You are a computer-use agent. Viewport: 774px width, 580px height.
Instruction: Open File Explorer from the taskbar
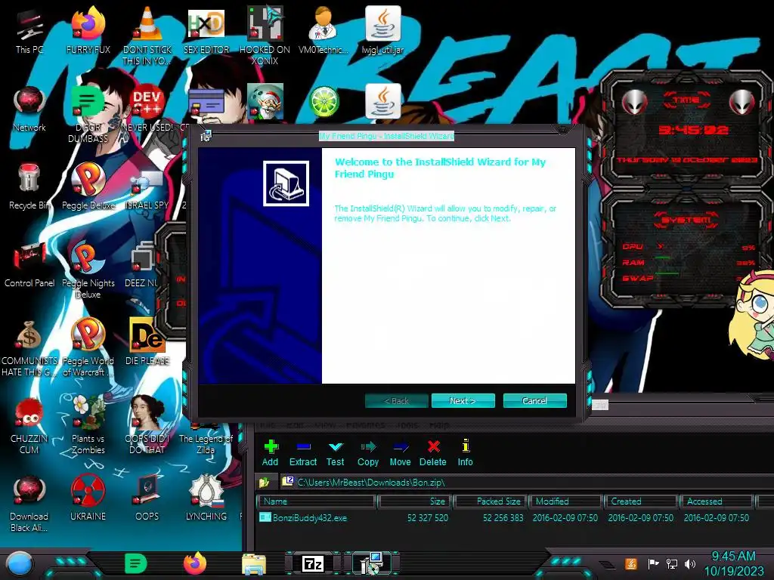(x=254, y=563)
